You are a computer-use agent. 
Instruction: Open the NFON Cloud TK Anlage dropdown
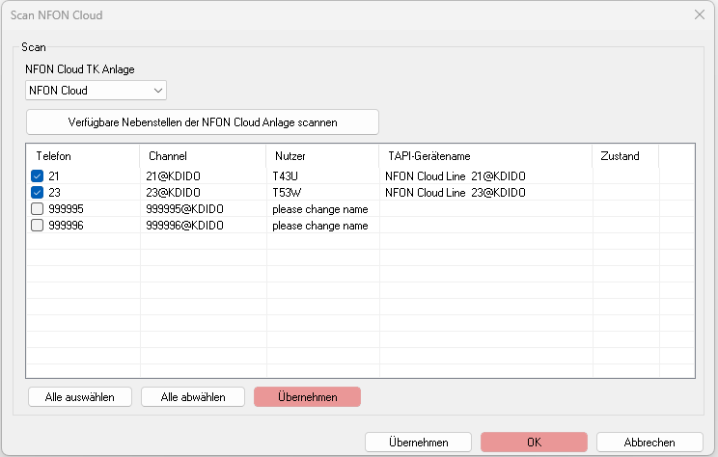[96, 91]
